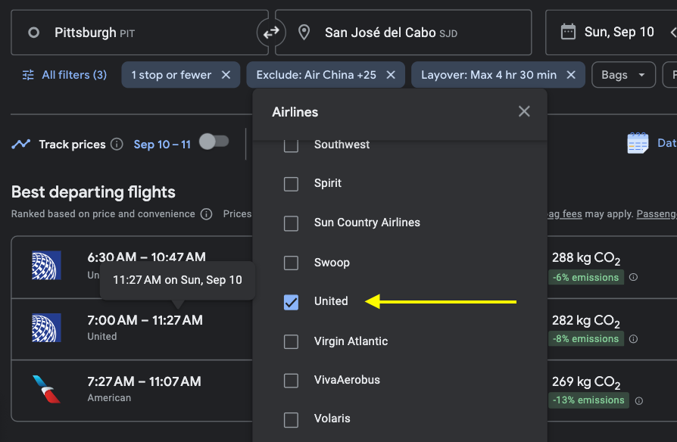Viewport: 677px width, 442px height.
Task: Click the American Airlines logo
Action: (47, 389)
